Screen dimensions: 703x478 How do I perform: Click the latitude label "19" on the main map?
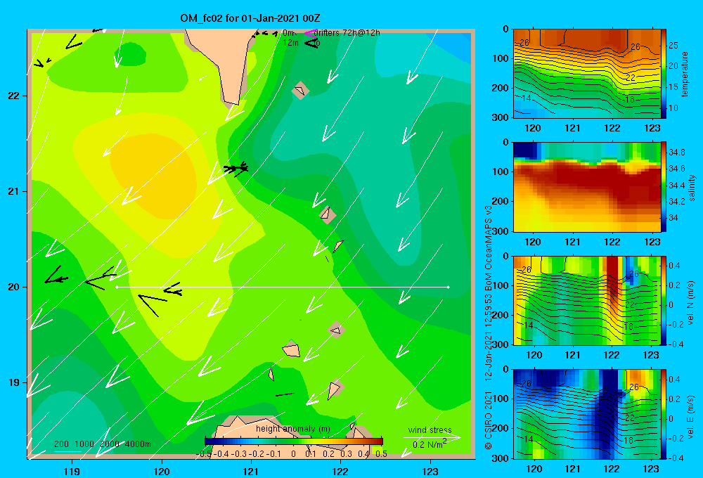14,382
